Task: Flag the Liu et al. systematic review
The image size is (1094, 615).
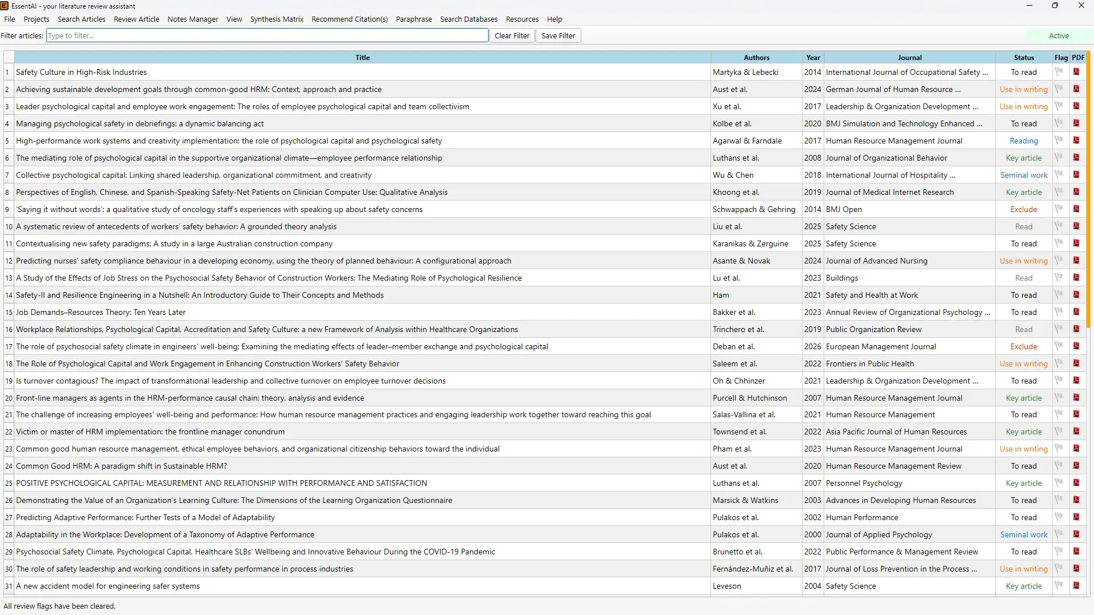Action: pos(1059,226)
